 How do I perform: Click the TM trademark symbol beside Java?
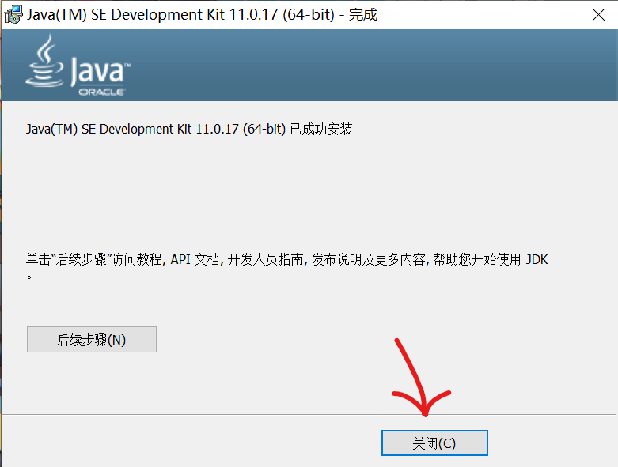[x=127, y=64]
